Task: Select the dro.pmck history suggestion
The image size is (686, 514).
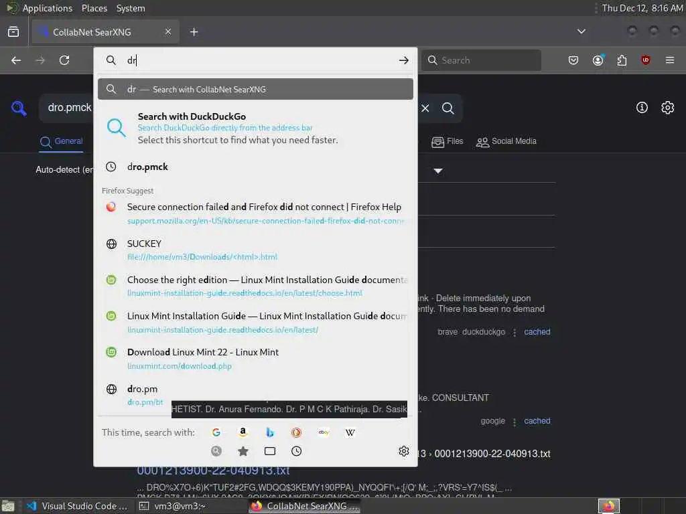Action: 255,167
